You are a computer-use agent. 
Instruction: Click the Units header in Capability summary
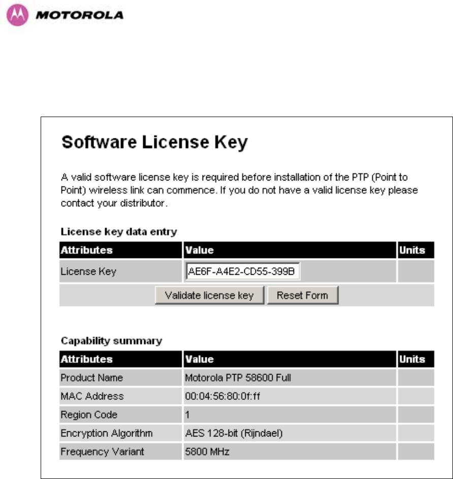click(412, 359)
